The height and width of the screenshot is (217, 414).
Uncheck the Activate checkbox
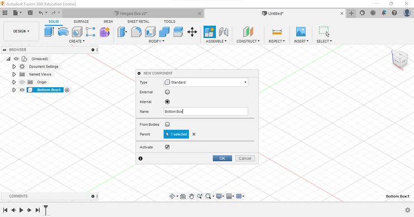tap(167, 147)
